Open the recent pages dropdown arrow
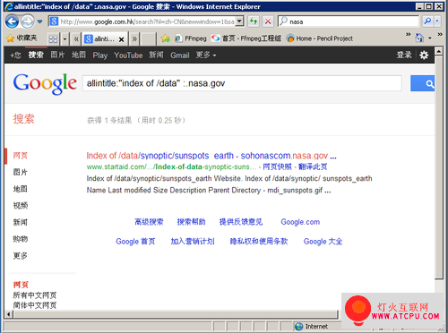Screen dimensions: 448x333 [x=39, y=21]
